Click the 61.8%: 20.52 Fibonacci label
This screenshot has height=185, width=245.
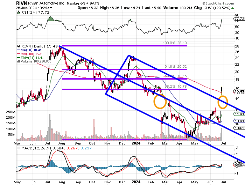pos(176,67)
